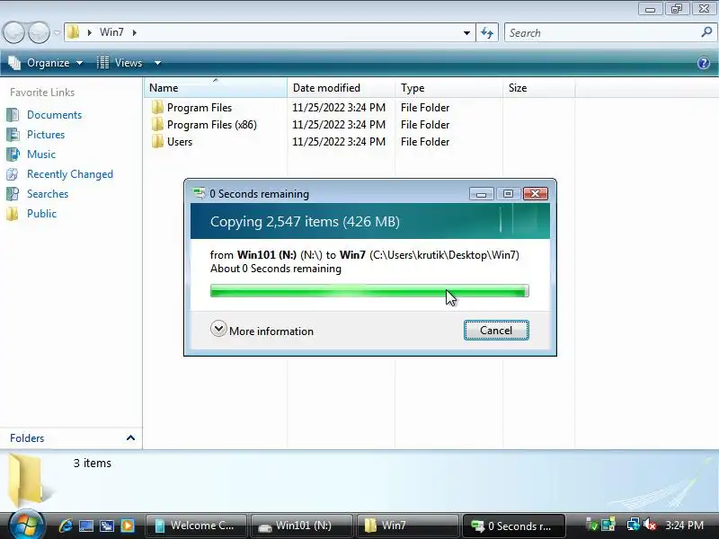Open Public in Favorite Links

point(41,214)
